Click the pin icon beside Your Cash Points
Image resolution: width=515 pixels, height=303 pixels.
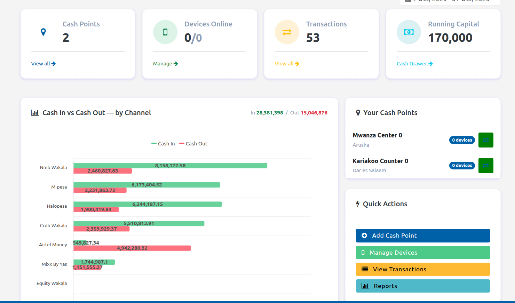tap(358, 113)
